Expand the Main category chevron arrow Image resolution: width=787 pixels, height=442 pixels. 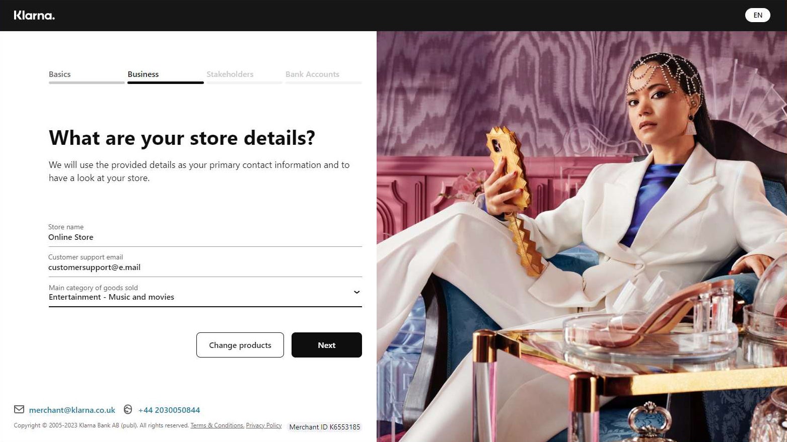tap(356, 292)
